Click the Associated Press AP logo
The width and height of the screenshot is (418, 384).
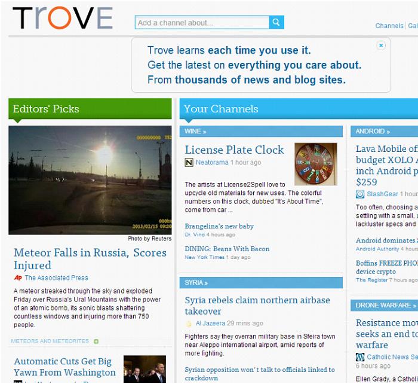click(x=18, y=278)
